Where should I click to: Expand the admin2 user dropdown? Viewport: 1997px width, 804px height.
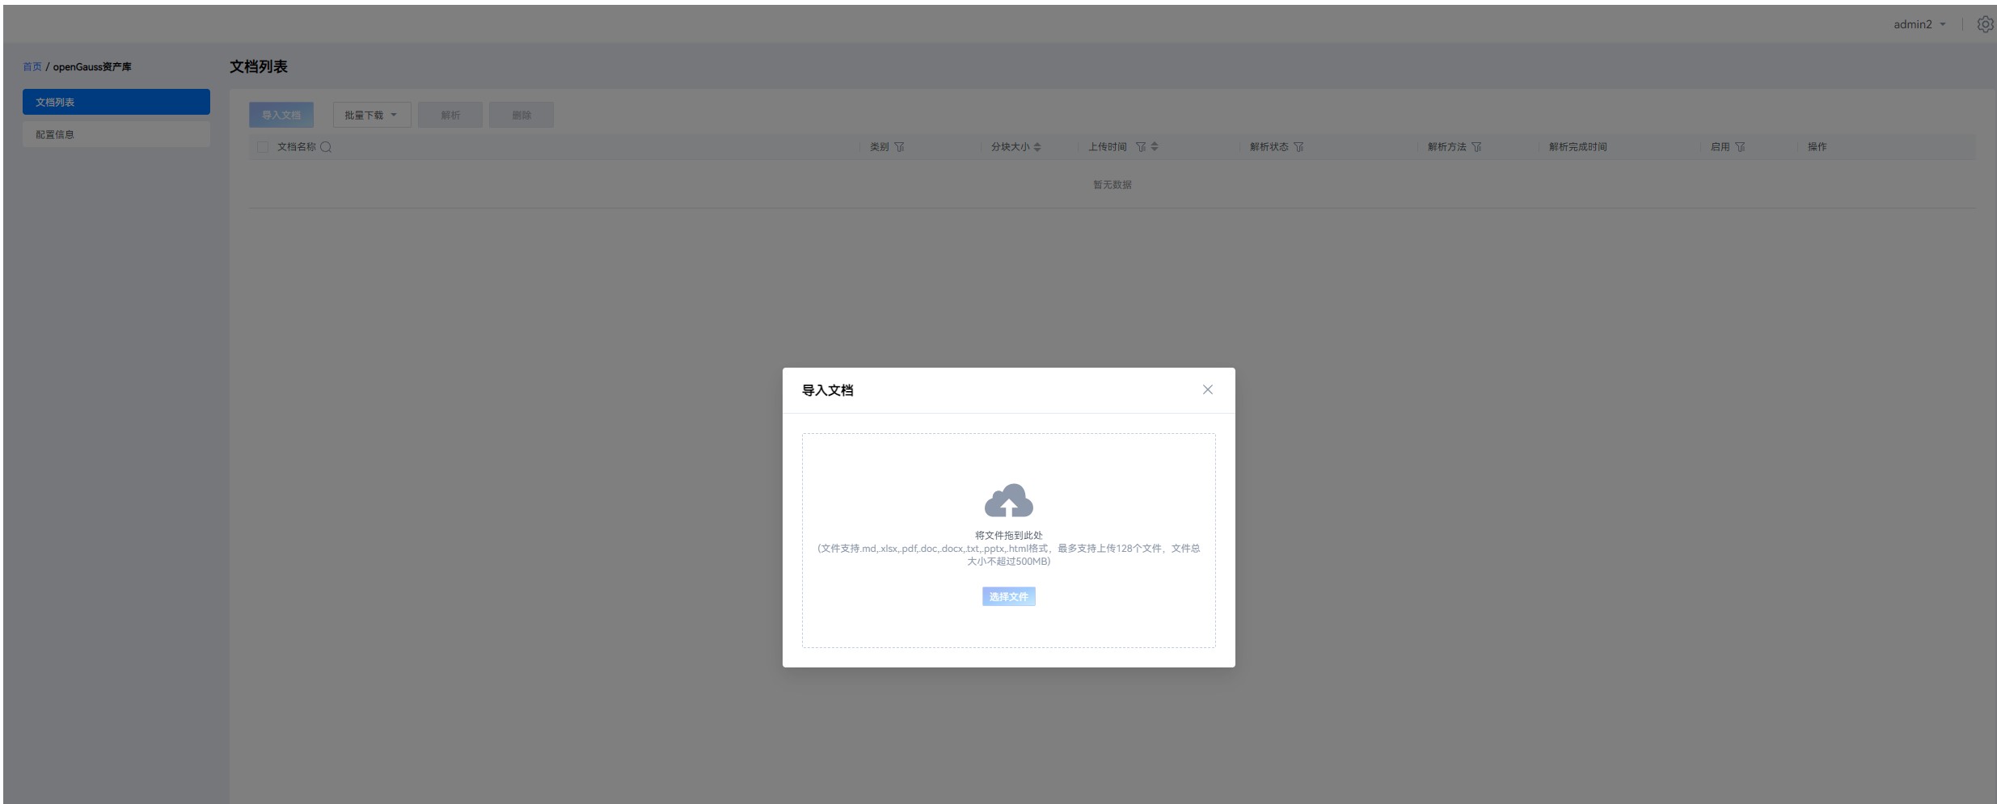pyautogui.click(x=1919, y=24)
